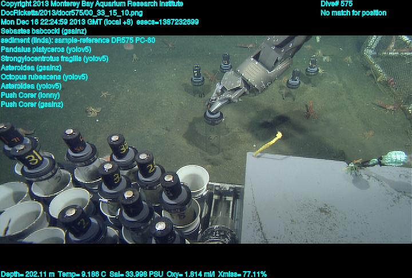Screen dimensions: 412x278
Task: Click the Xmiss= 77.11% reading
Action: pos(242,275)
